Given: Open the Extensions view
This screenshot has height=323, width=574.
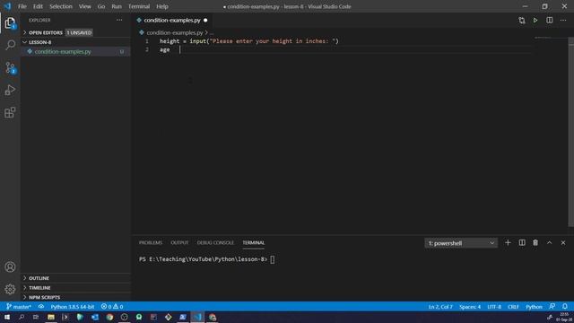Looking at the screenshot, I should click(10, 112).
